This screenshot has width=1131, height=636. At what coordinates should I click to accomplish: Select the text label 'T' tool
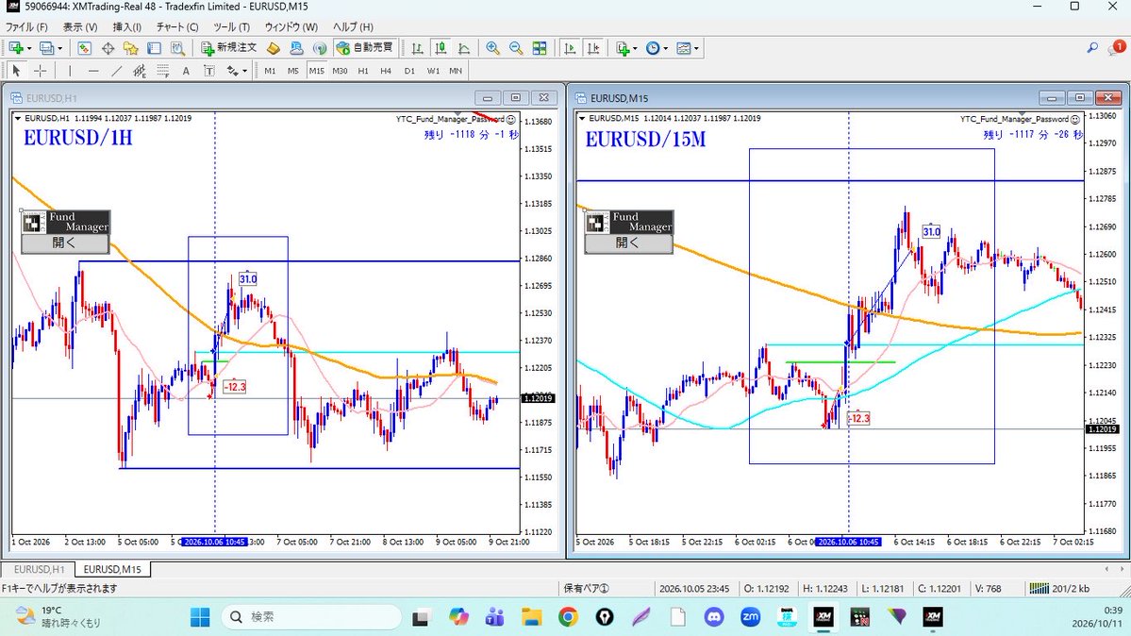pos(209,71)
